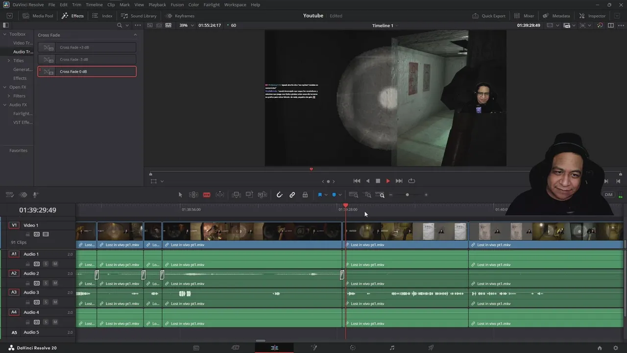Stop playback
This screenshot has height=353, width=627.
pyautogui.click(x=378, y=181)
